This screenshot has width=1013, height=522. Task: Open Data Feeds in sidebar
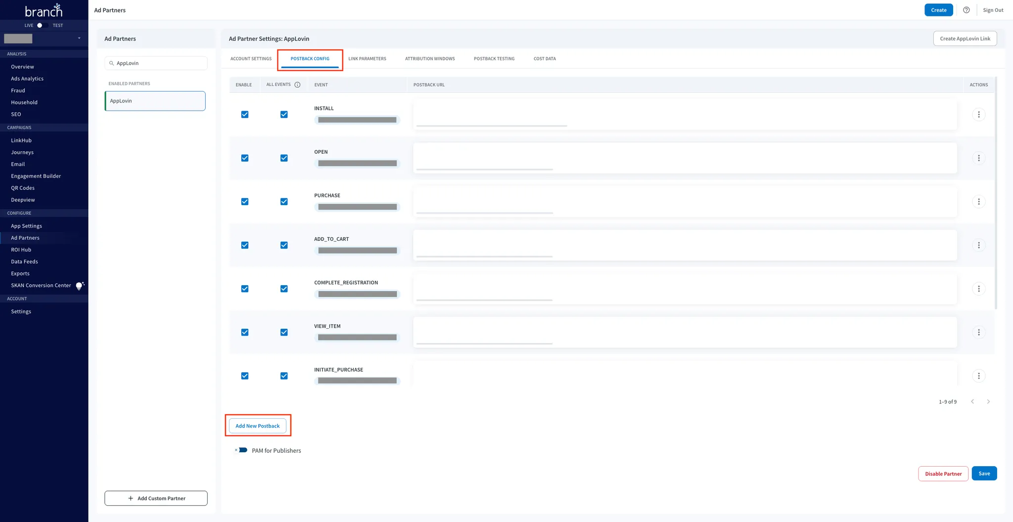[24, 261]
